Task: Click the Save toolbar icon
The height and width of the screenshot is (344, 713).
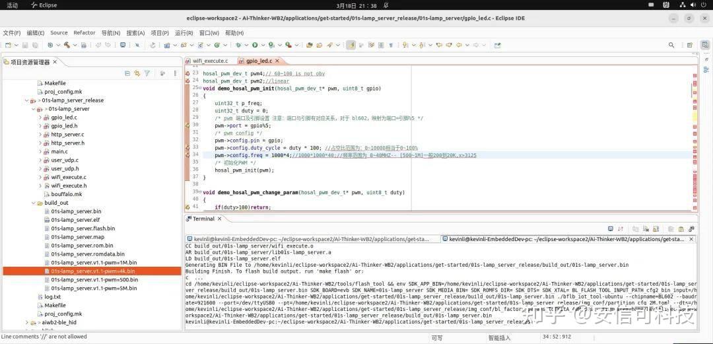Action: point(25,45)
